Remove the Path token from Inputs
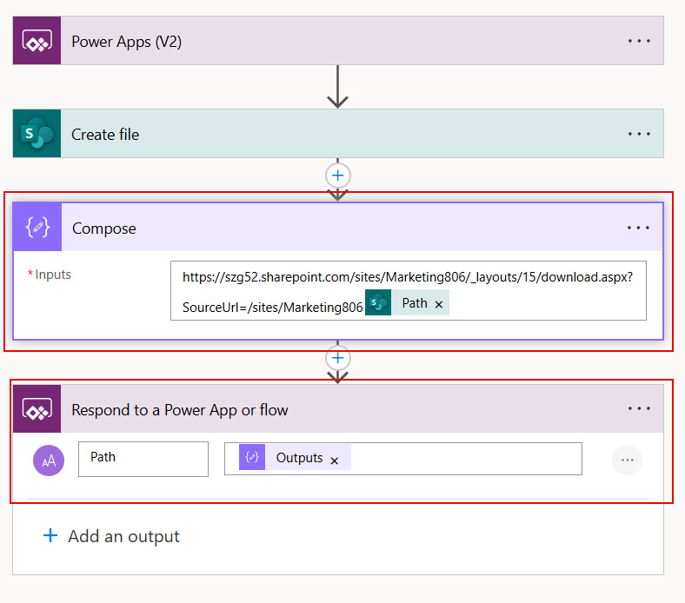This screenshot has width=685, height=603. 439,304
